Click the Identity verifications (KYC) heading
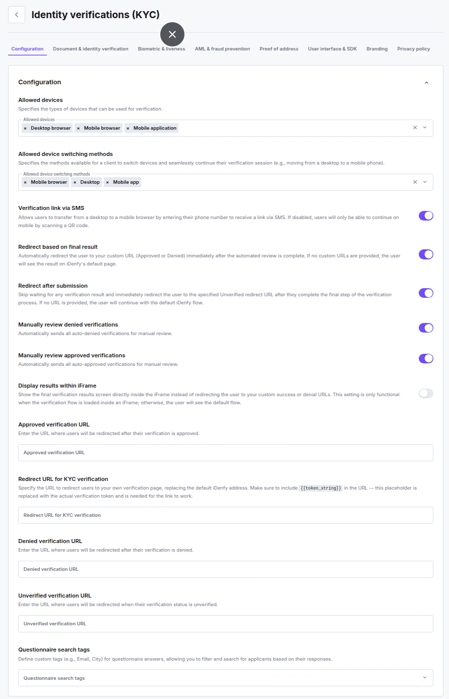 pyautogui.click(x=95, y=15)
